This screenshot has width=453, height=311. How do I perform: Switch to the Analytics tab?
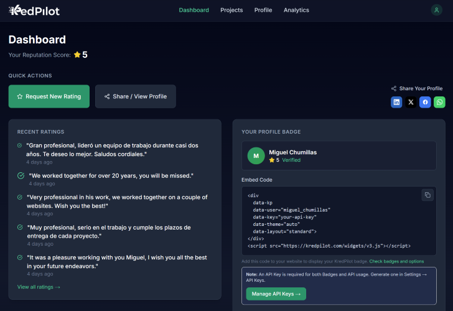(x=296, y=10)
